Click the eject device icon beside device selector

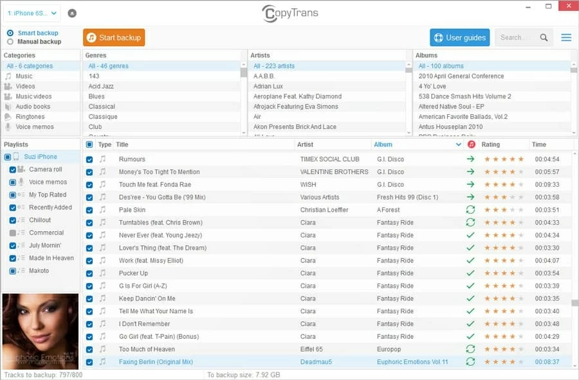point(71,13)
